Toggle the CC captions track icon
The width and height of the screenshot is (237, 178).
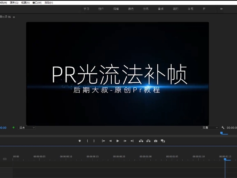(5, 159)
